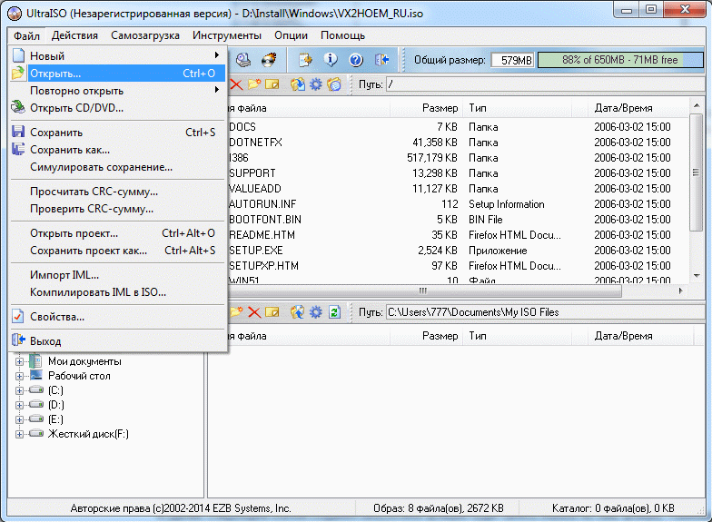Expand the Рабочий стол tree node
The width and height of the screenshot is (712, 522).
[19, 376]
